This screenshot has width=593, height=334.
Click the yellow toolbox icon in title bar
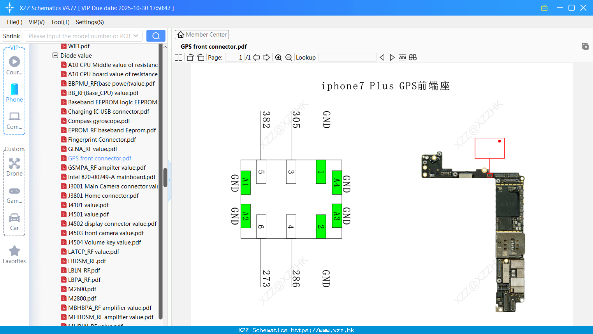(544, 8)
